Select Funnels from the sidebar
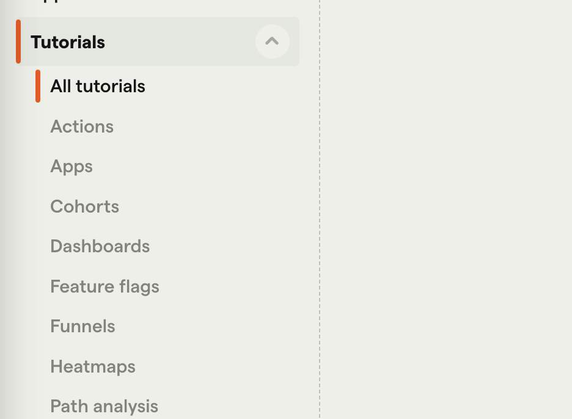The image size is (572, 419). [x=82, y=326]
